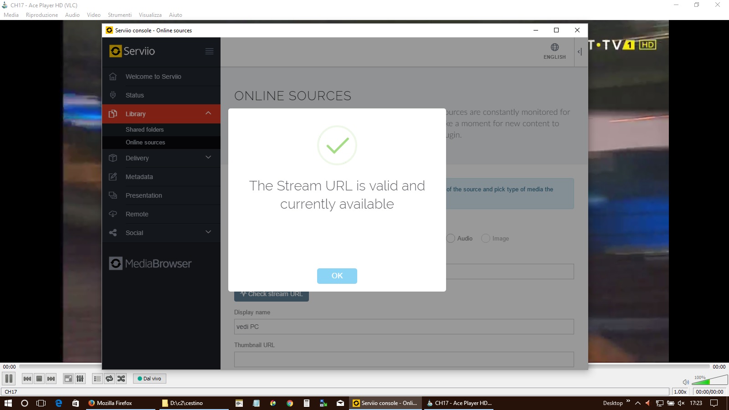729x410 pixels.
Task: Open the Strumenti menu
Action: point(119,15)
